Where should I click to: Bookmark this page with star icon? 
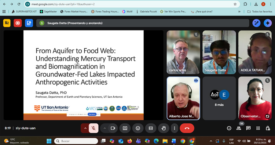click(x=235, y=4)
